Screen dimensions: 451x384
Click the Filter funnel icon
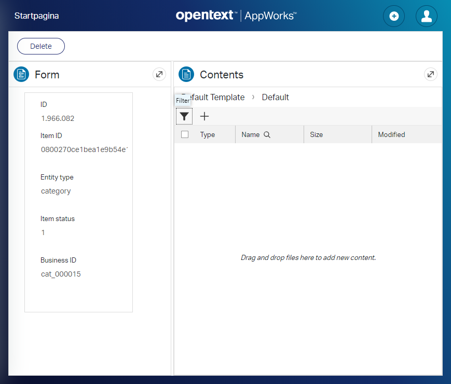coord(184,116)
